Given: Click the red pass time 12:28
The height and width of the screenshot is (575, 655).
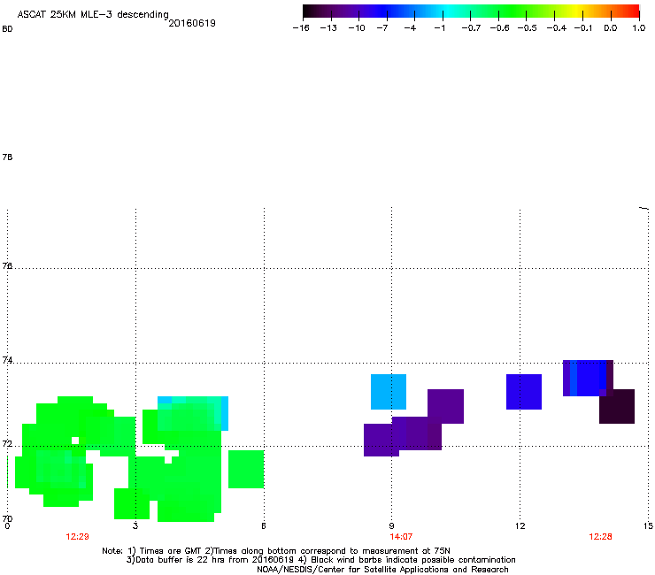Looking at the screenshot, I should coord(600,537).
